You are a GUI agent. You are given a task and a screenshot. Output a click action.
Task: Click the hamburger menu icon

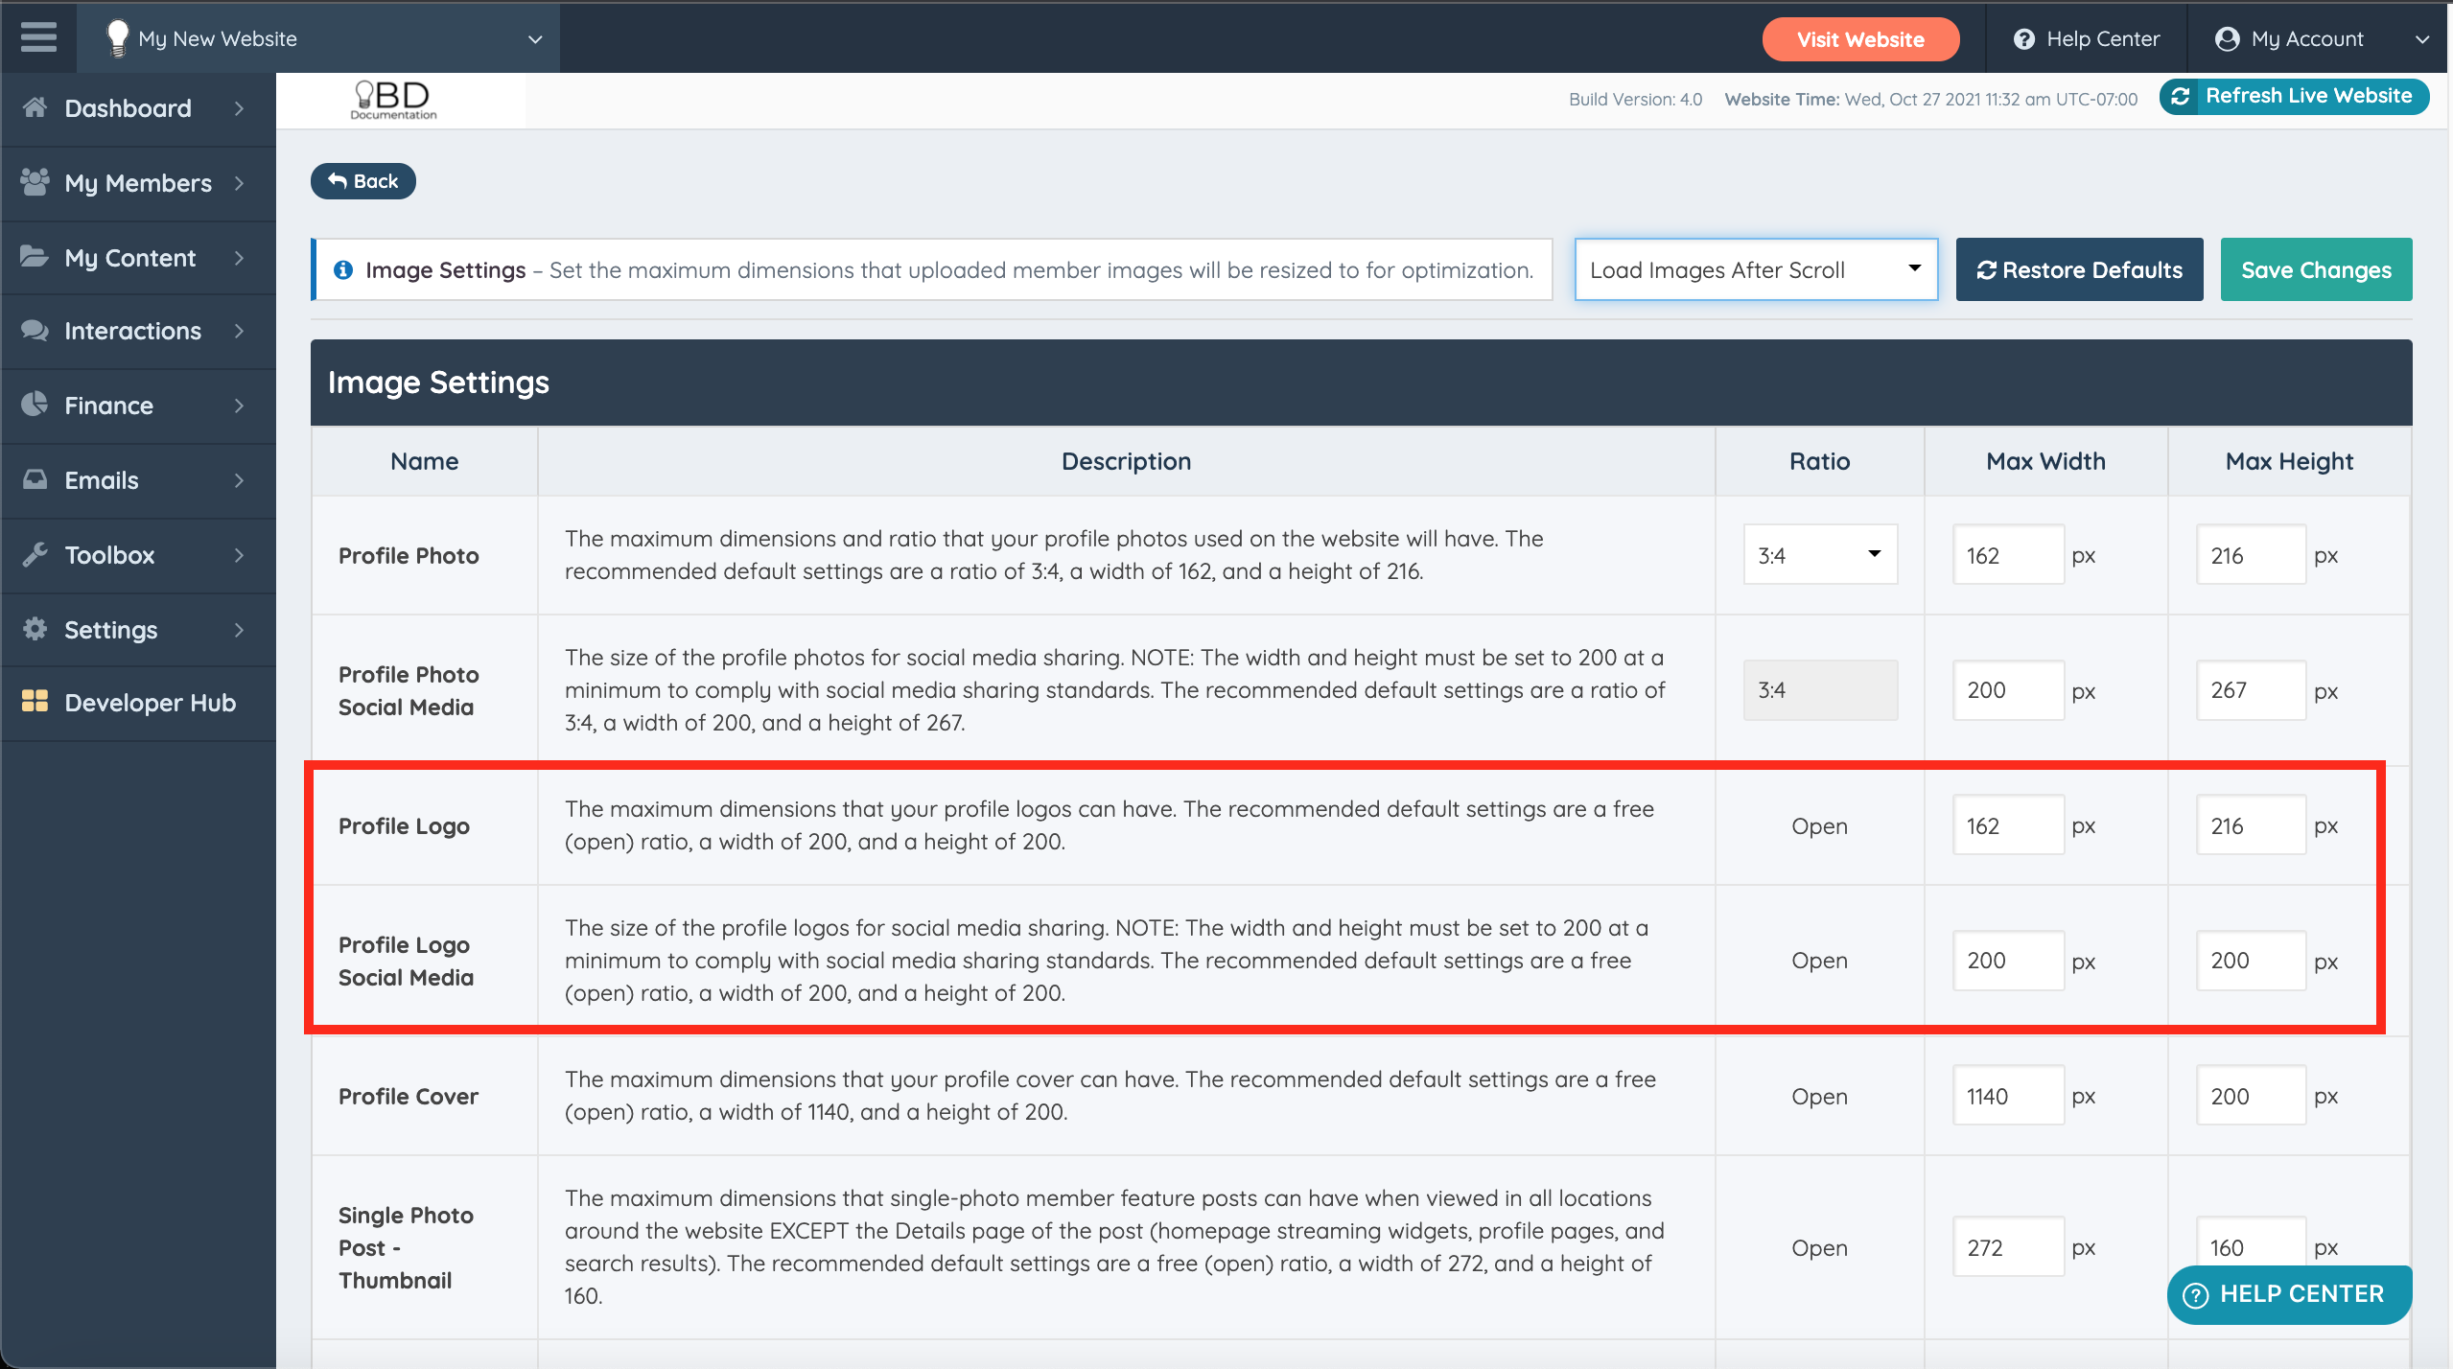(x=38, y=38)
